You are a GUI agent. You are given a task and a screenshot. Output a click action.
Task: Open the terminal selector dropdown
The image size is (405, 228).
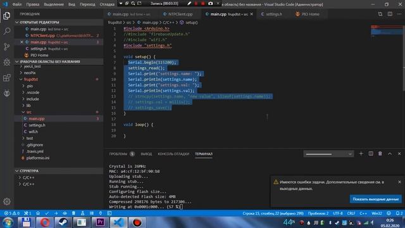[328, 154]
